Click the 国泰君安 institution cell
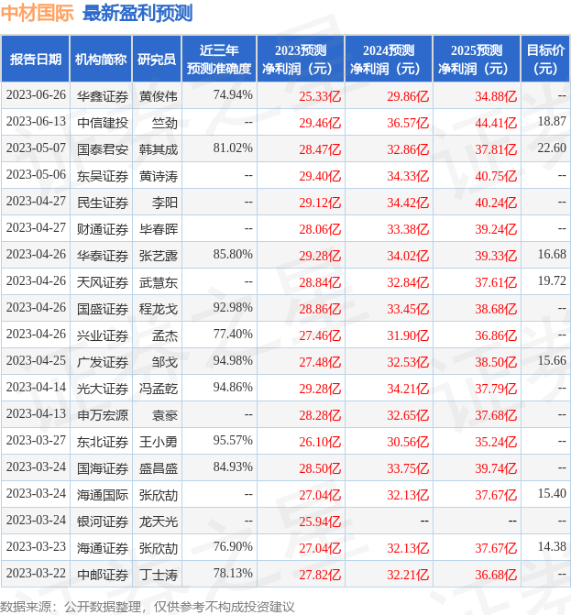 point(103,149)
